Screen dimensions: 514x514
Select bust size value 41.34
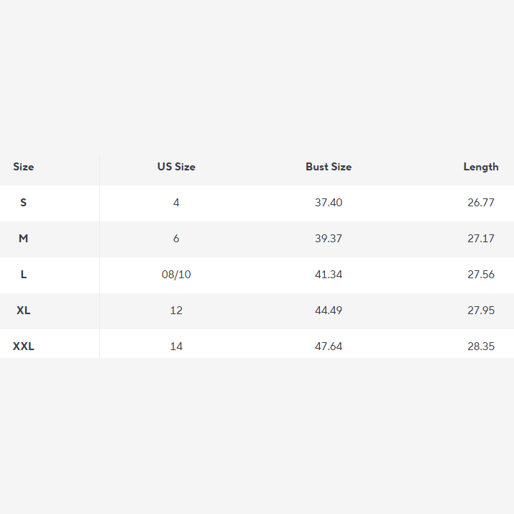[x=329, y=275]
